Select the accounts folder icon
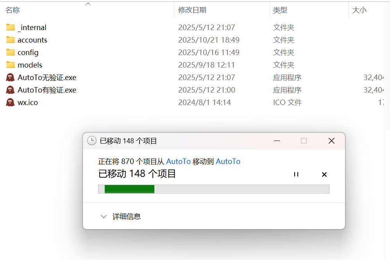The width and height of the screenshot is (390, 260). coord(11,40)
